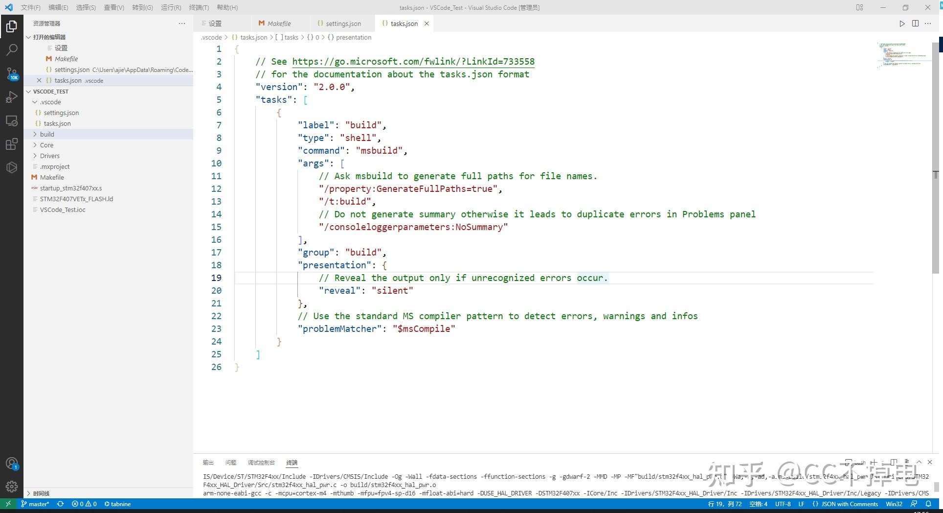Switch to the 设置 editor tab
943x513 pixels.
(x=223, y=23)
